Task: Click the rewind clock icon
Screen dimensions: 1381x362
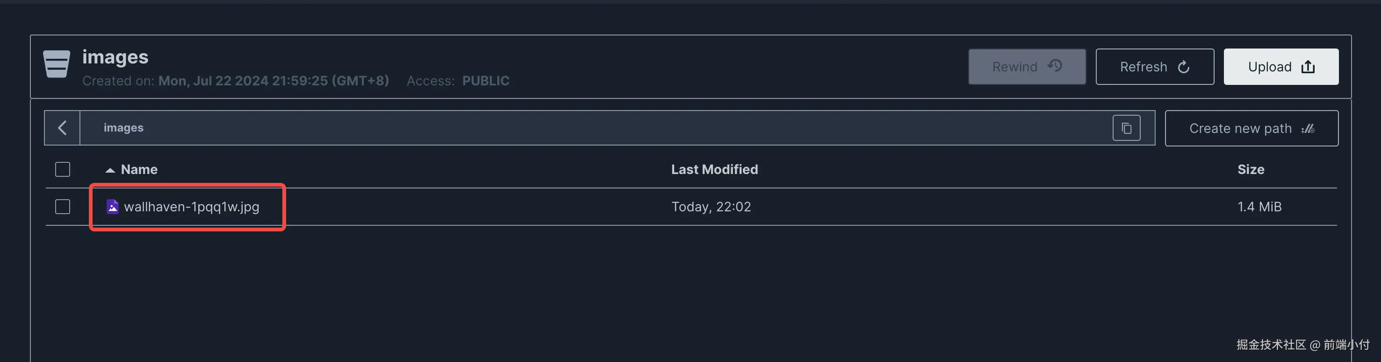Action: [x=1055, y=66]
